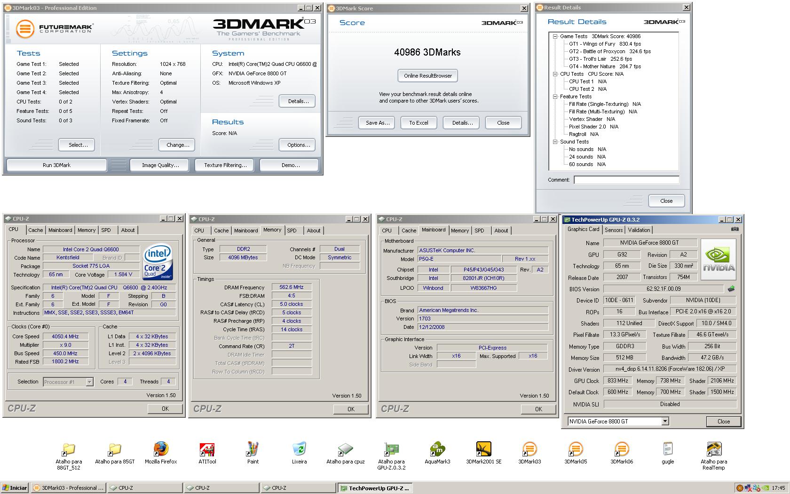The image size is (790, 494).
Task: Launch 3DMark06 desktop icon
Action: tap(622, 453)
